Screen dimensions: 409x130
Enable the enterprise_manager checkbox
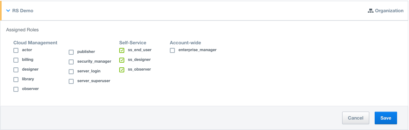(x=172, y=50)
